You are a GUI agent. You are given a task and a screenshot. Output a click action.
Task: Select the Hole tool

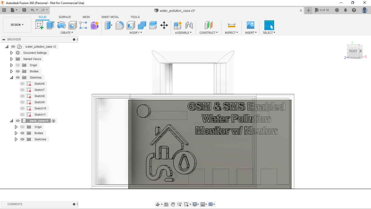point(72,25)
